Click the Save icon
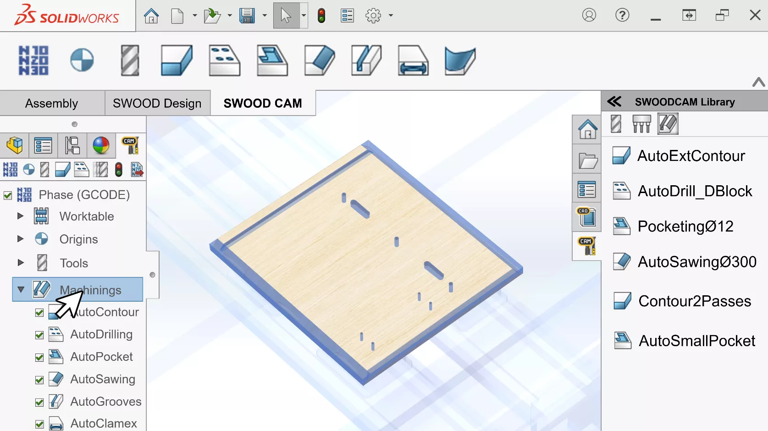This screenshot has width=768, height=431. tap(247, 16)
